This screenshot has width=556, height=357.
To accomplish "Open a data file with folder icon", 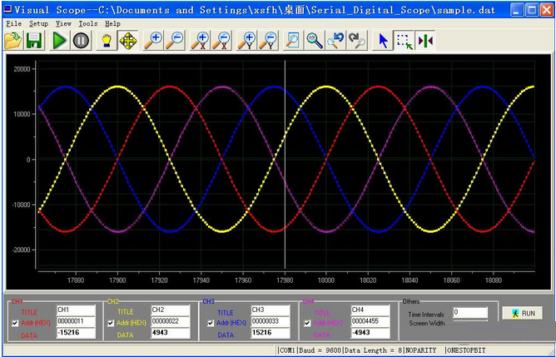I will [12, 40].
